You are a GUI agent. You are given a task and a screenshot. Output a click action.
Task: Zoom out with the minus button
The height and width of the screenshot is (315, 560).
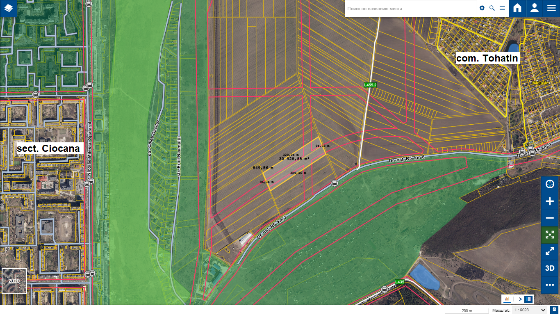click(550, 218)
